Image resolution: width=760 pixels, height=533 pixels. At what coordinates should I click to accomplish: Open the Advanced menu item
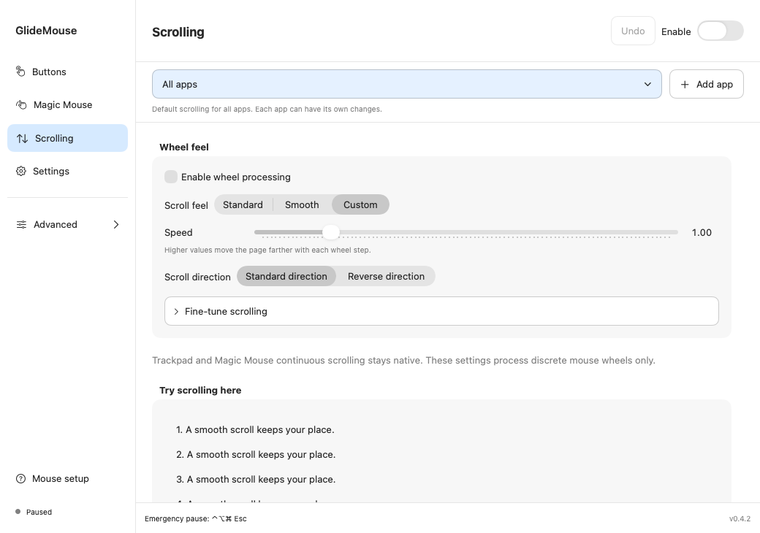pos(67,225)
